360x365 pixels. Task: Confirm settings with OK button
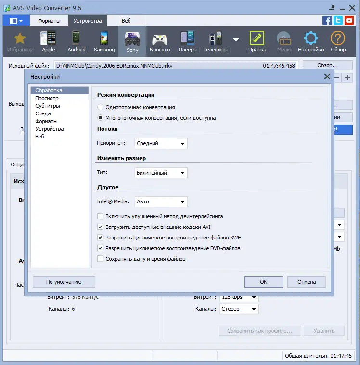click(264, 282)
